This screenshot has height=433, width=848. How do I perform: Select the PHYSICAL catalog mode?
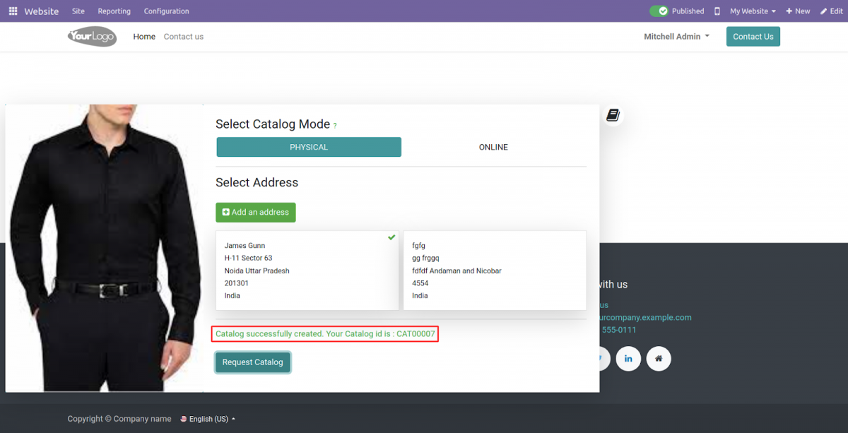[309, 147]
